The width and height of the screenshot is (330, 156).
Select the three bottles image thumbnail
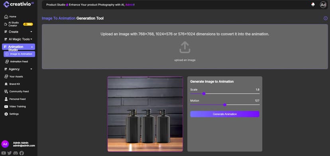pyautogui.click(x=145, y=114)
